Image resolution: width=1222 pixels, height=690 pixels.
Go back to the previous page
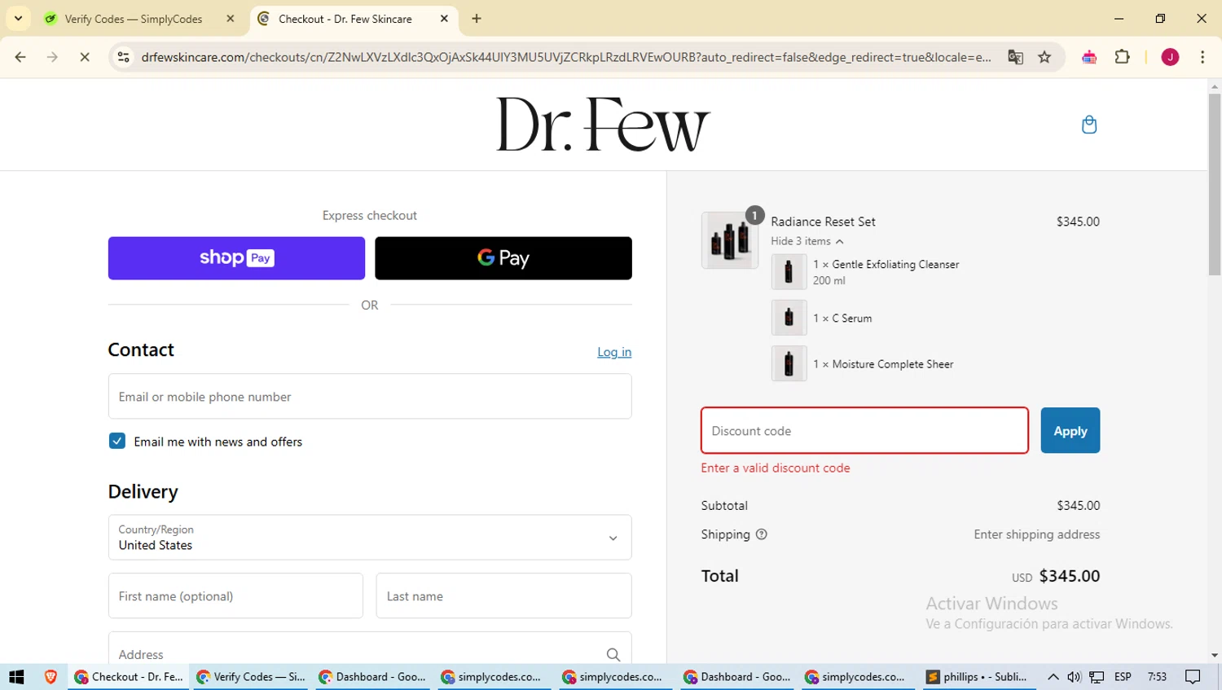(20, 57)
